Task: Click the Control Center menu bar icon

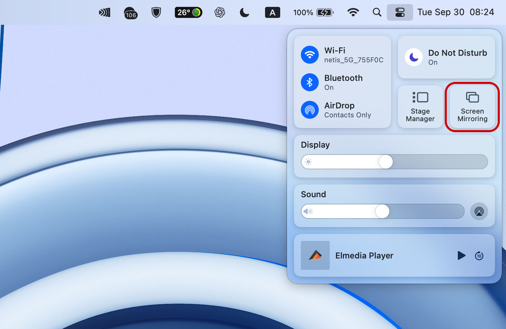Action: (x=400, y=12)
